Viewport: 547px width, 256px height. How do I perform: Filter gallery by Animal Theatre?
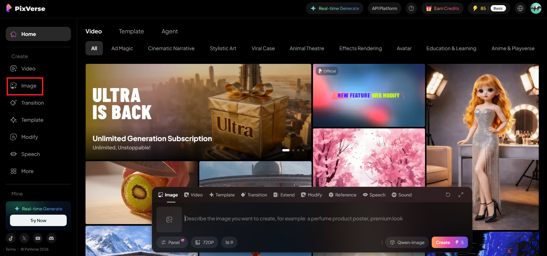tap(307, 48)
